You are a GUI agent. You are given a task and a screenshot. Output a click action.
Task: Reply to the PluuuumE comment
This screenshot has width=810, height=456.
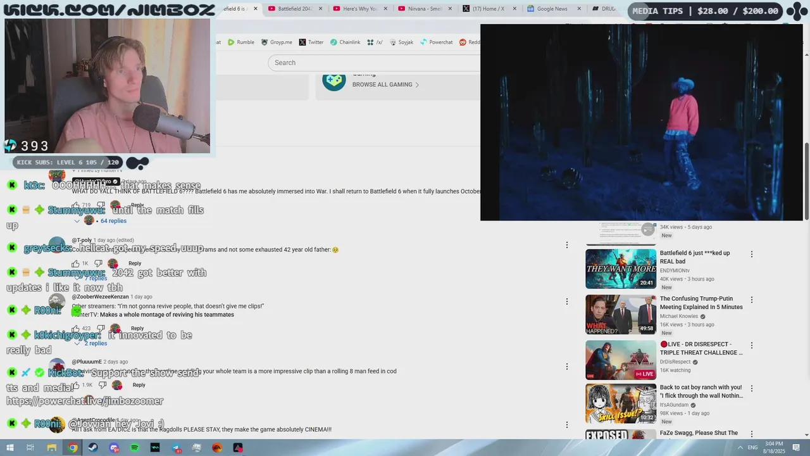[139, 385]
